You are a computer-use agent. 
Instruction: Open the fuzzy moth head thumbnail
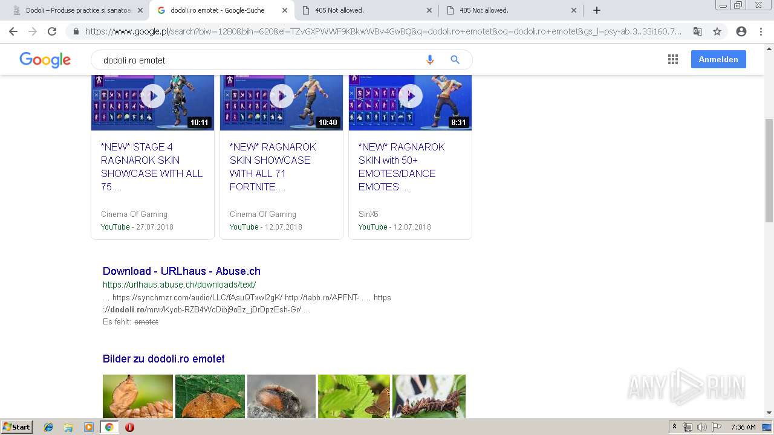pos(281,396)
